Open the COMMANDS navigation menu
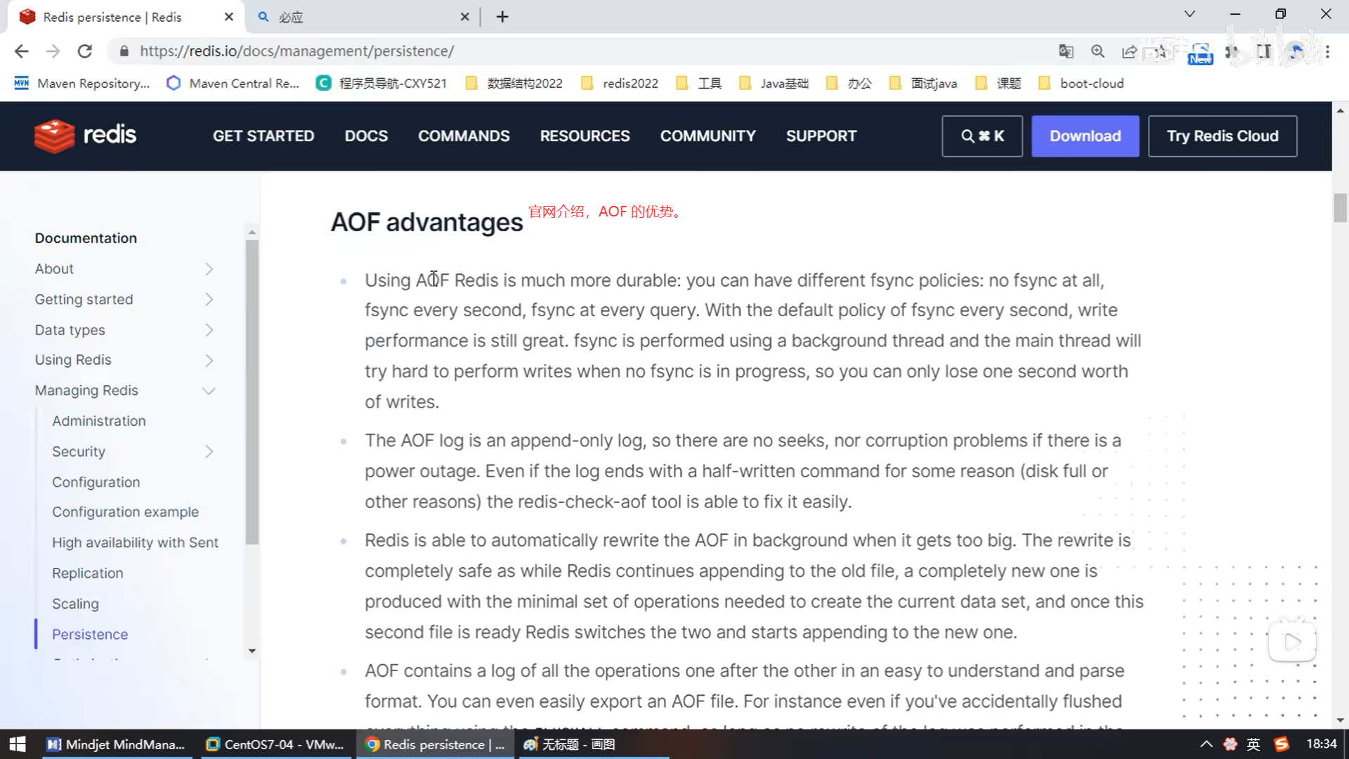Screen dimensions: 1349x759 [464, 136]
